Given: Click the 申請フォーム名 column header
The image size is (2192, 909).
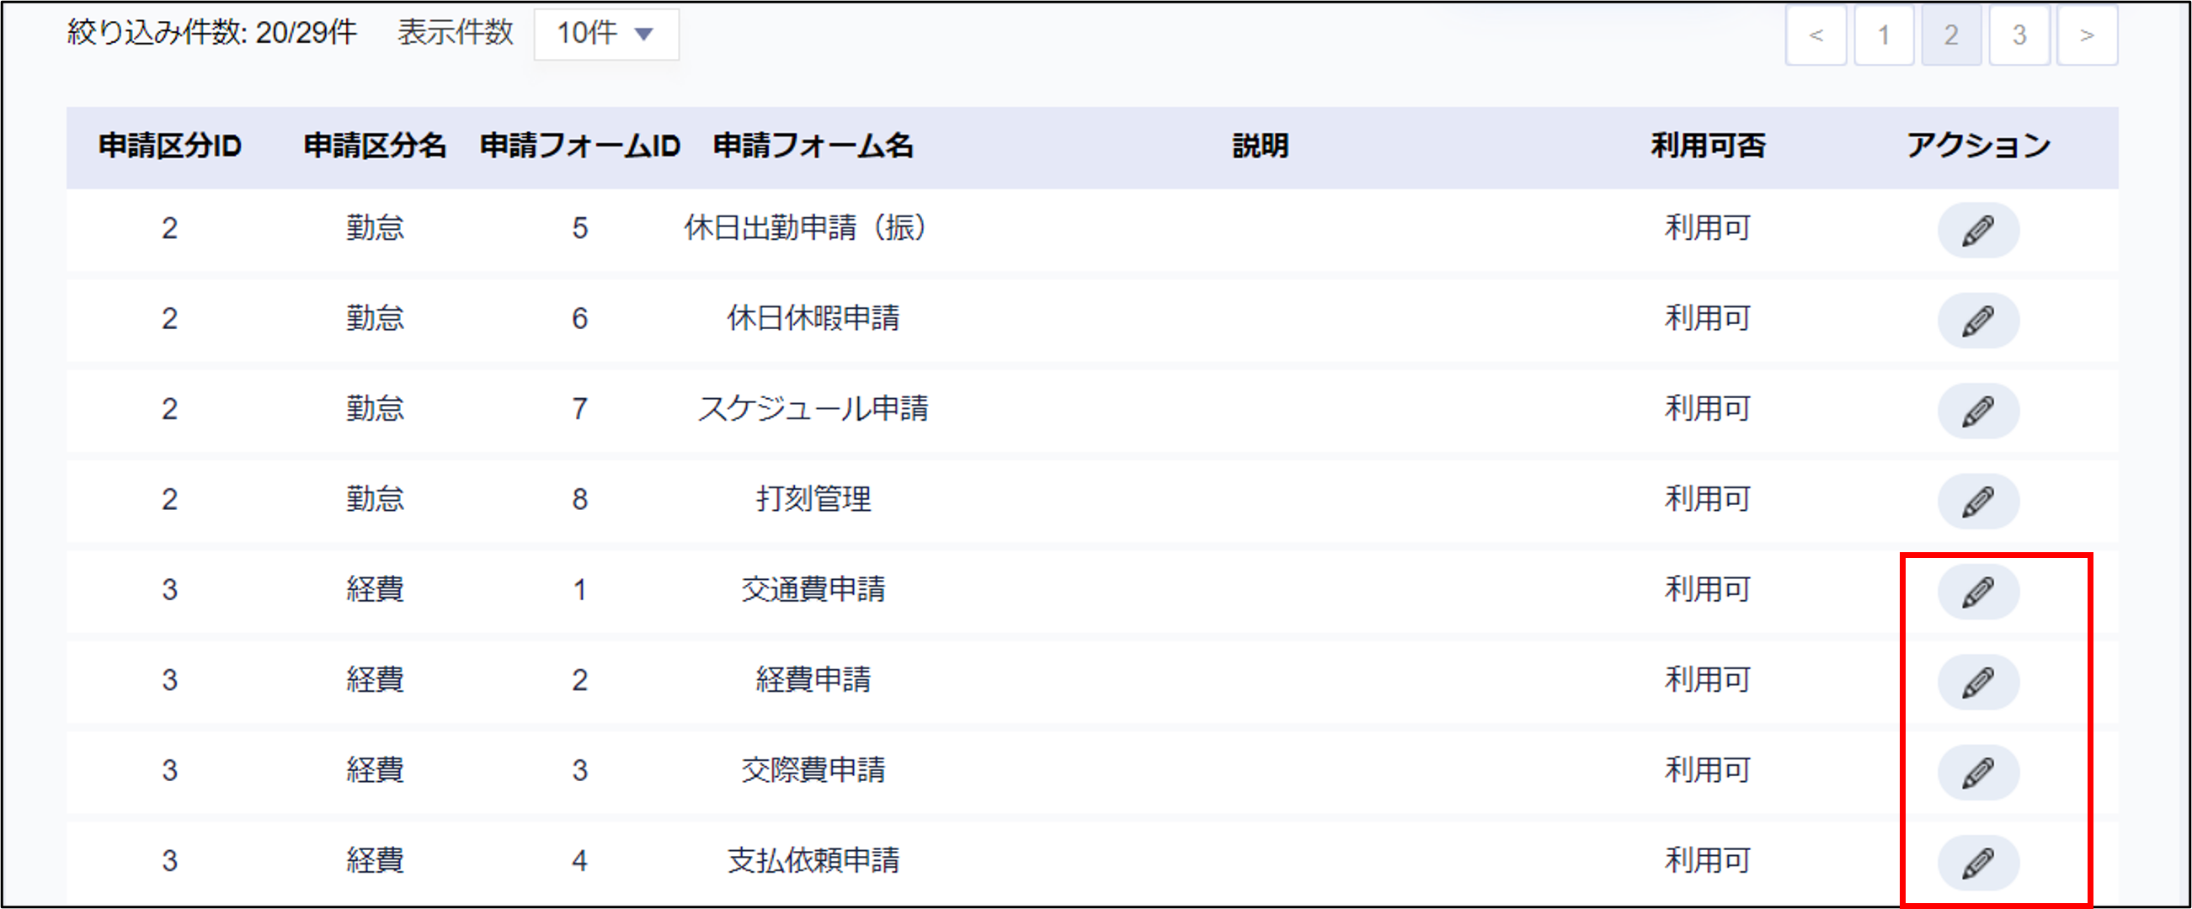Looking at the screenshot, I should click(813, 146).
